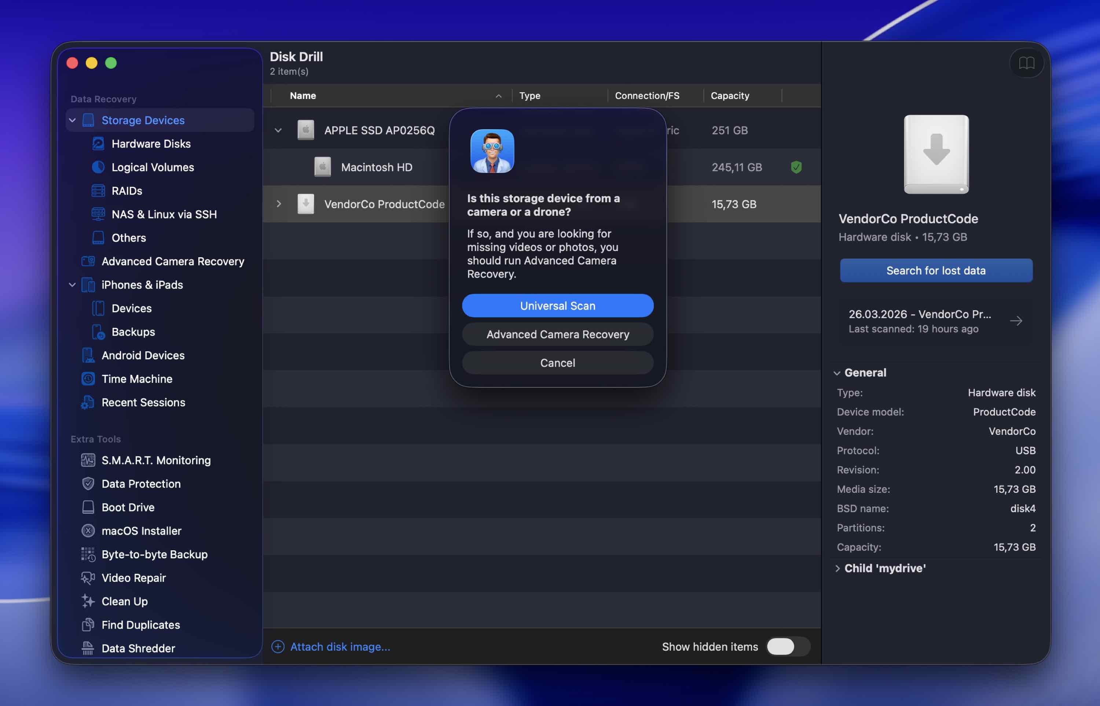
Task: Collapse the iPhones & iPads section
Action: pos(73,285)
